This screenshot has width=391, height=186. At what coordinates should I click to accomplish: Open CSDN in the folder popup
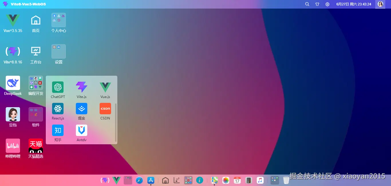(105, 109)
